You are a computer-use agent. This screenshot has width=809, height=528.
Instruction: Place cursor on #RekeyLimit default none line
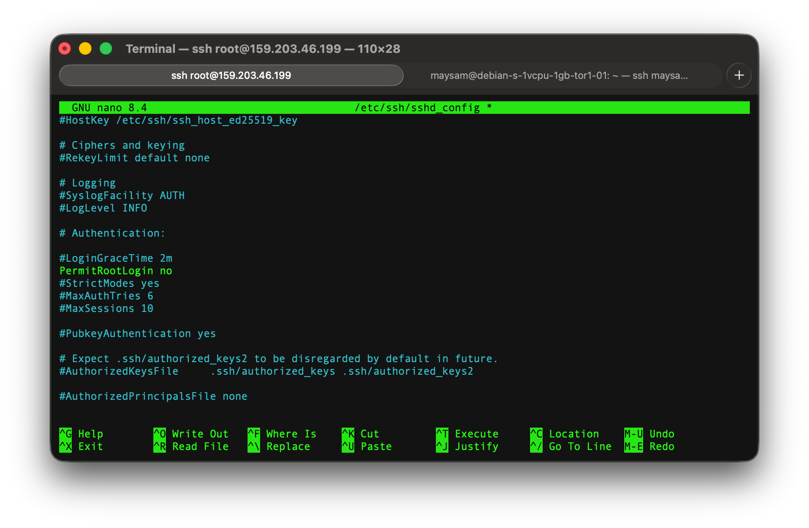[135, 158]
